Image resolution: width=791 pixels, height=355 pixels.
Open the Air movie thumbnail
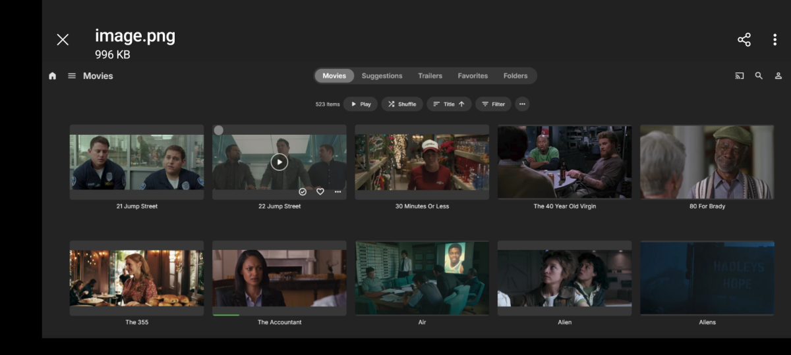422,278
